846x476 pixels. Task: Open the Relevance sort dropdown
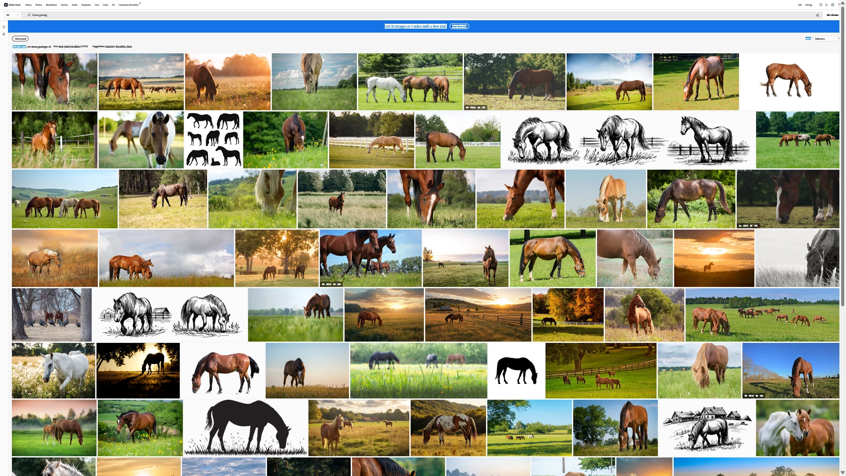tap(826, 39)
